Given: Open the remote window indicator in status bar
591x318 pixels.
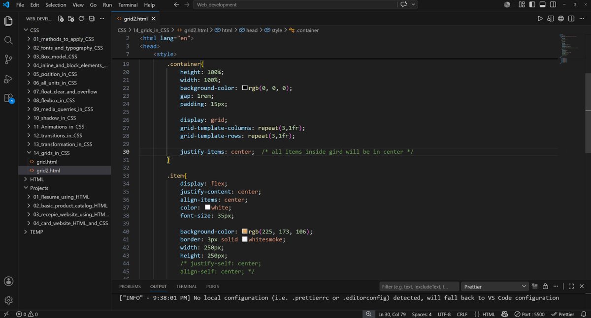Looking at the screenshot, I should pos(5,314).
